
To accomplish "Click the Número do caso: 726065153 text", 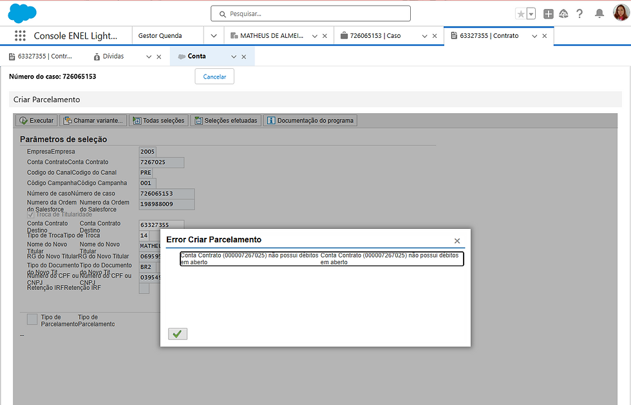I will [53, 76].
